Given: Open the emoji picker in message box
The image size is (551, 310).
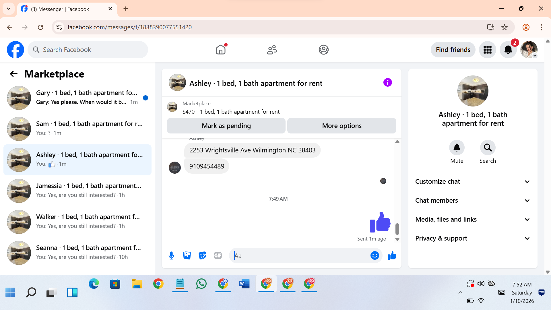Looking at the screenshot, I should [x=375, y=255].
